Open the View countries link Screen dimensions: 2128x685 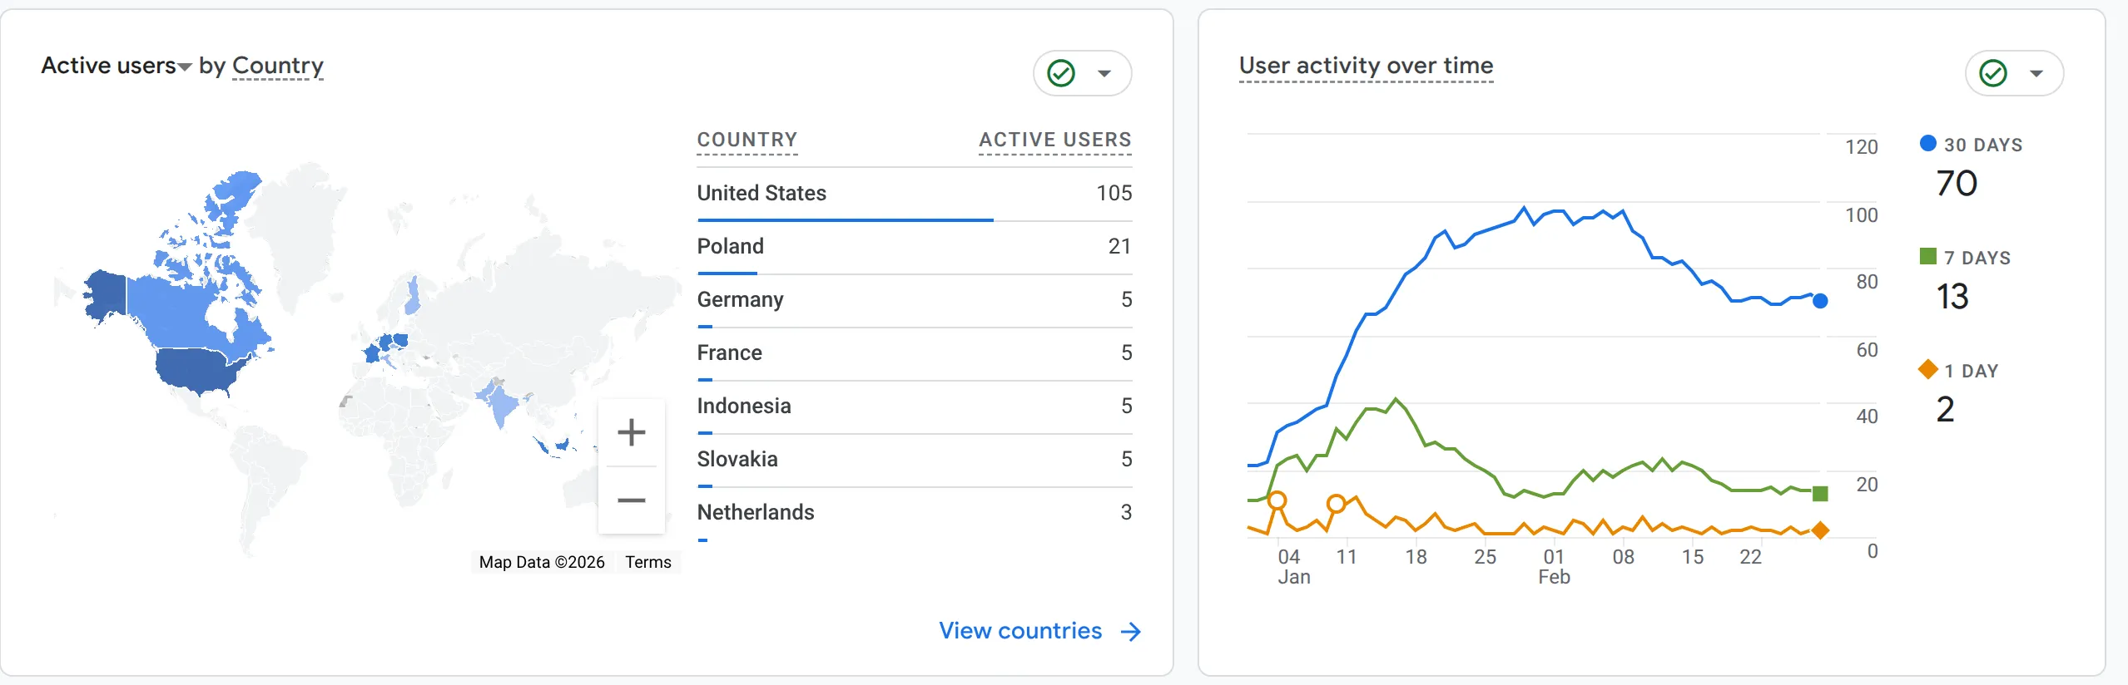click(x=1020, y=631)
